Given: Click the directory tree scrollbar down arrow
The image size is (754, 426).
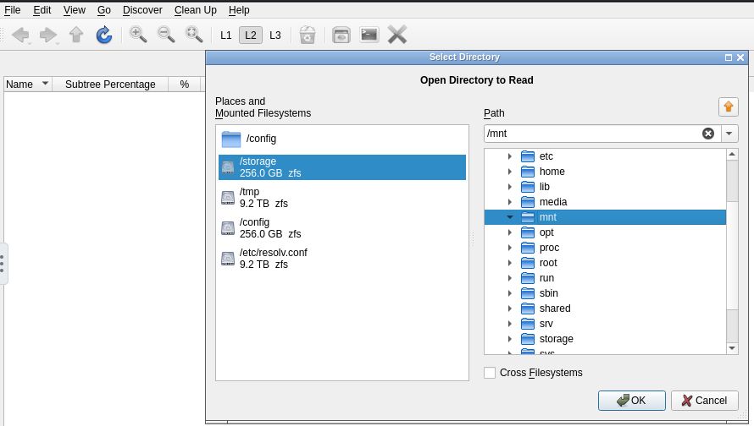Looking at the screenshot, I should [732, 348].
